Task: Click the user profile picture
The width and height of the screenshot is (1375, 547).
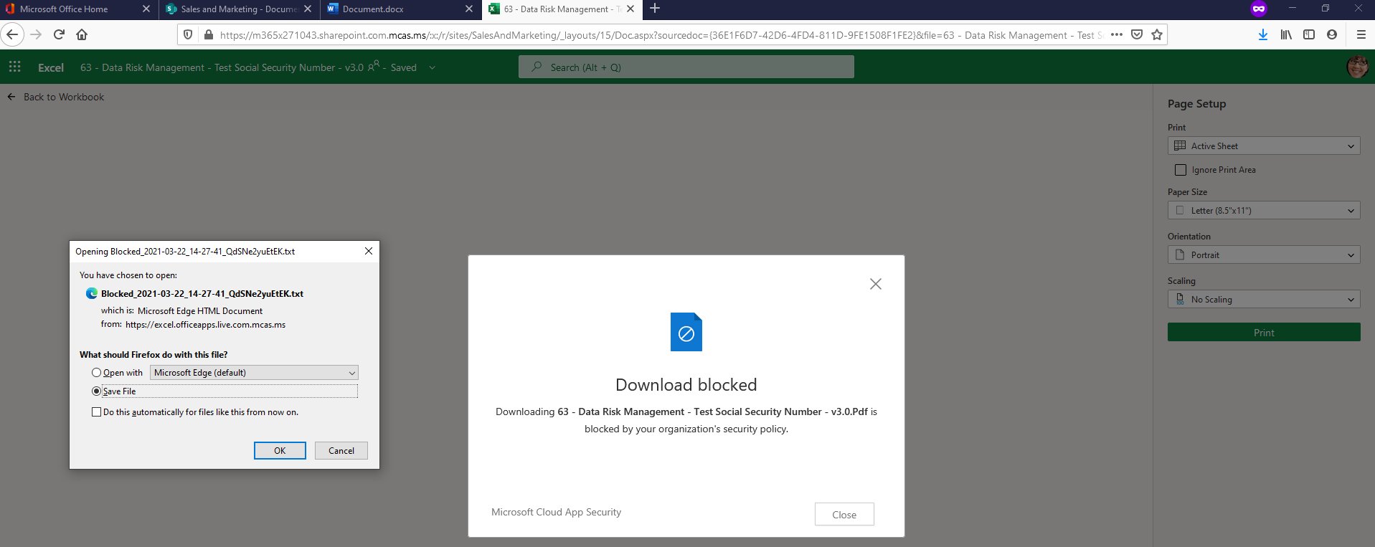Action: coord(1357,67)
